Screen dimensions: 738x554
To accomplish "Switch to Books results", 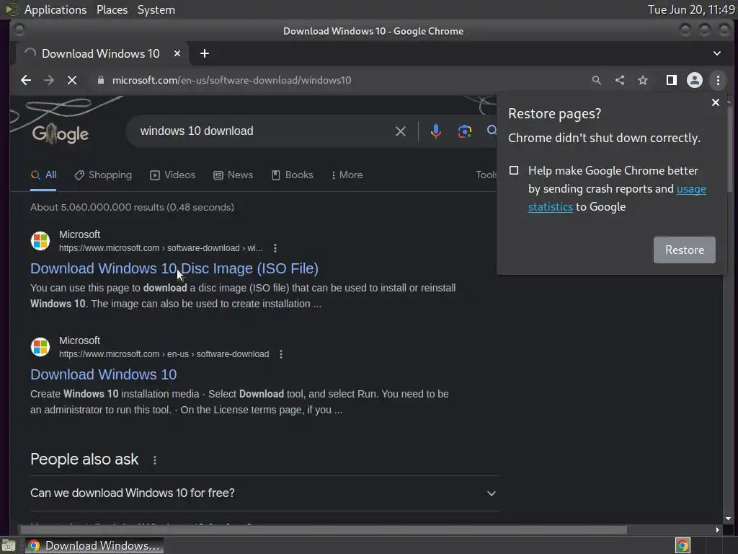I will click(x=293, y=175).
